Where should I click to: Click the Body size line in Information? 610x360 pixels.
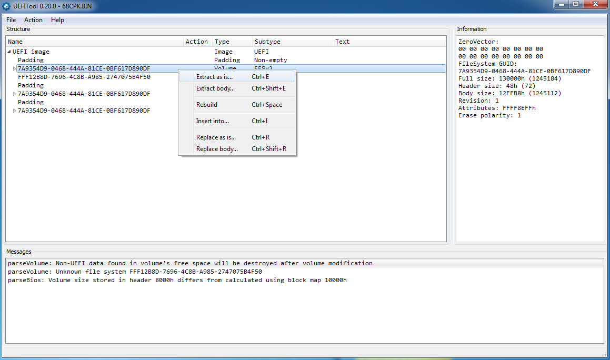[x=509, y=93]
